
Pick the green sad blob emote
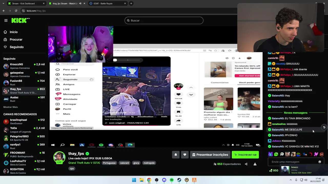pos(276,154)
